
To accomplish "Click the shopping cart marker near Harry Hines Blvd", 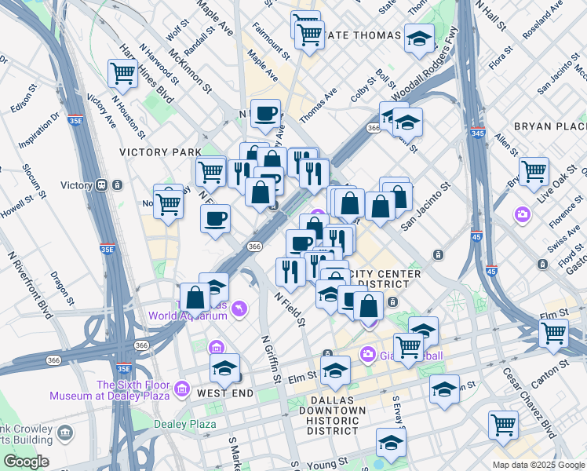I will pos(123,74).
